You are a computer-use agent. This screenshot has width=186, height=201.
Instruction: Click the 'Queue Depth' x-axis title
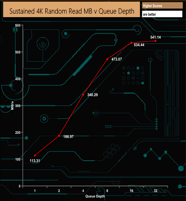pyautogui.click(x=95, y=196)
